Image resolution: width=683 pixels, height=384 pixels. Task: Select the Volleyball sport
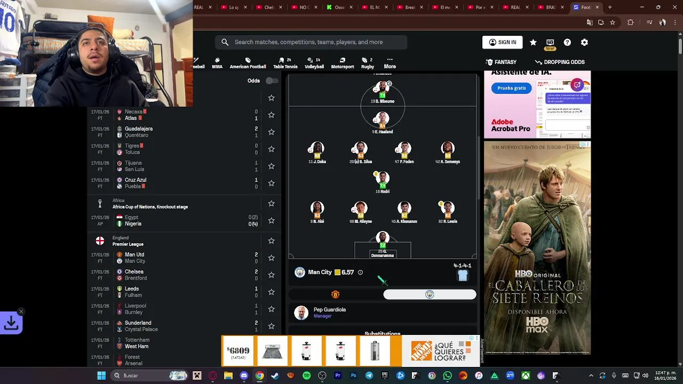(x=314, y=63)
